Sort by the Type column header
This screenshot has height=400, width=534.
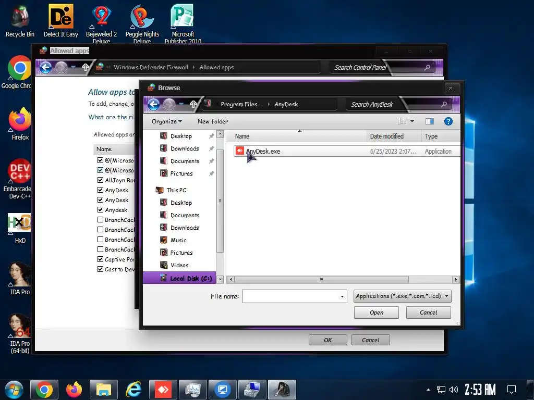point(441,136)
